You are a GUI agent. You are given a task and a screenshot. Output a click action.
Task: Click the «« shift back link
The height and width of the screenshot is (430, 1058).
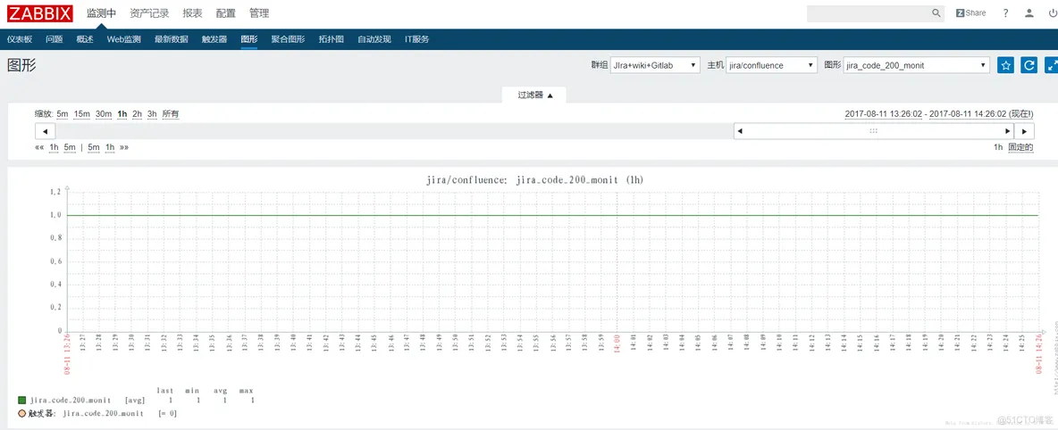pos(39,147)
